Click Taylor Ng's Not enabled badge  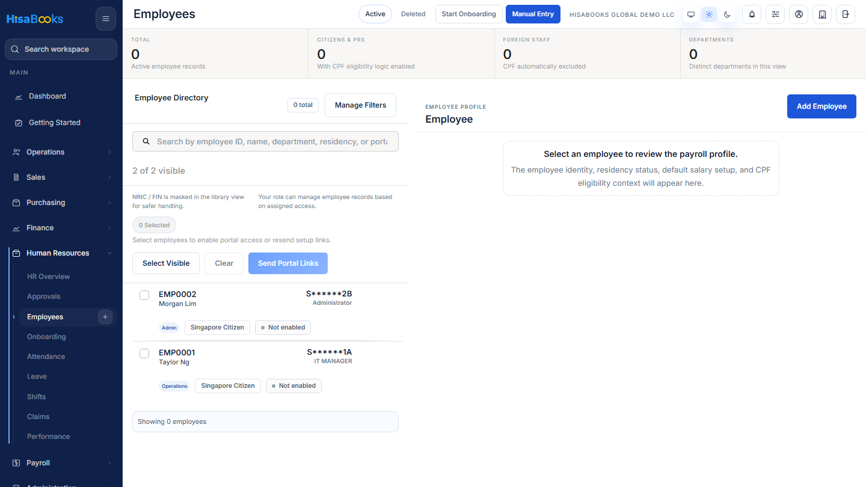293,386
